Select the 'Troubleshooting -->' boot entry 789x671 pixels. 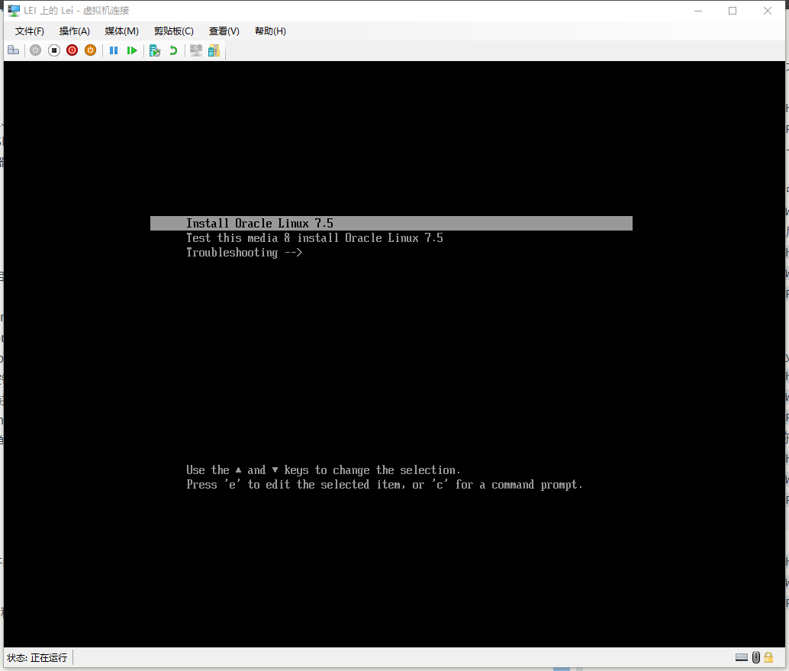coord(244,253)
